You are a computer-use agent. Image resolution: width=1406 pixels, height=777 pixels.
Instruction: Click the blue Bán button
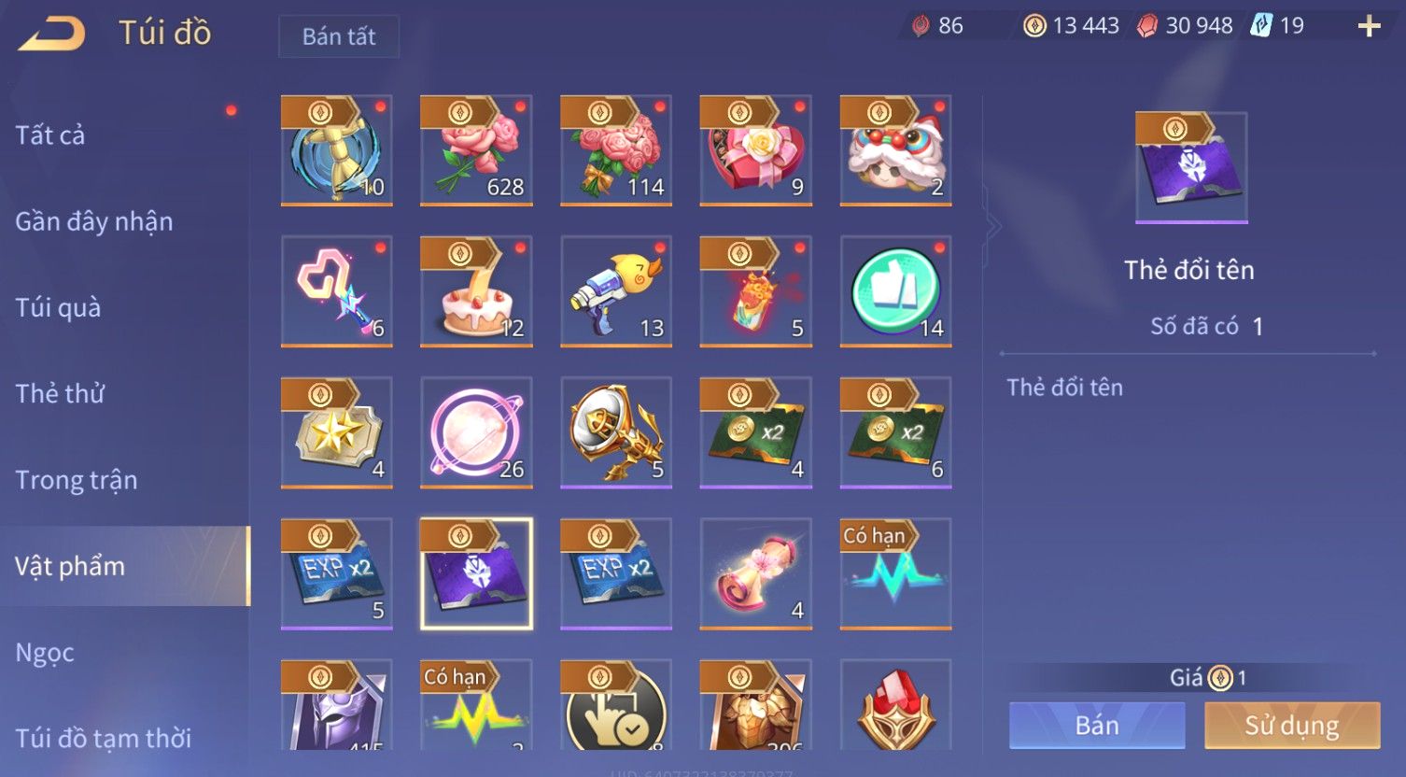coord(1097,726)
